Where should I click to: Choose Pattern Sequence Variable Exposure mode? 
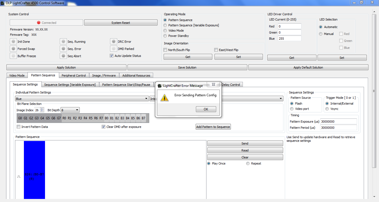(x=165, y=25)
